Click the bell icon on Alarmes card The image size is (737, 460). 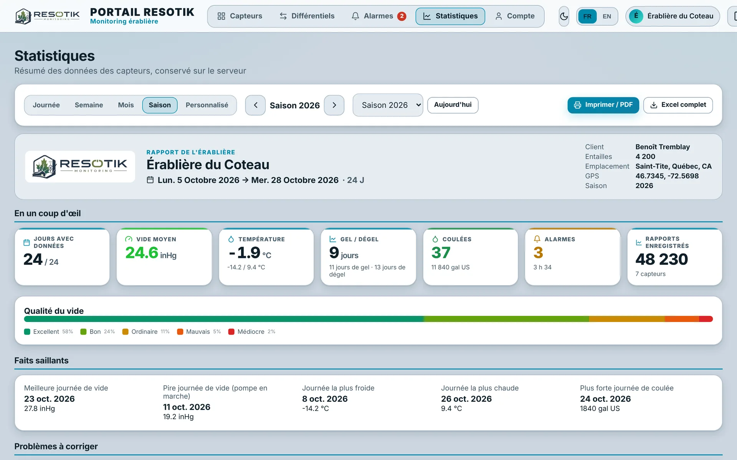click(537, 239)
